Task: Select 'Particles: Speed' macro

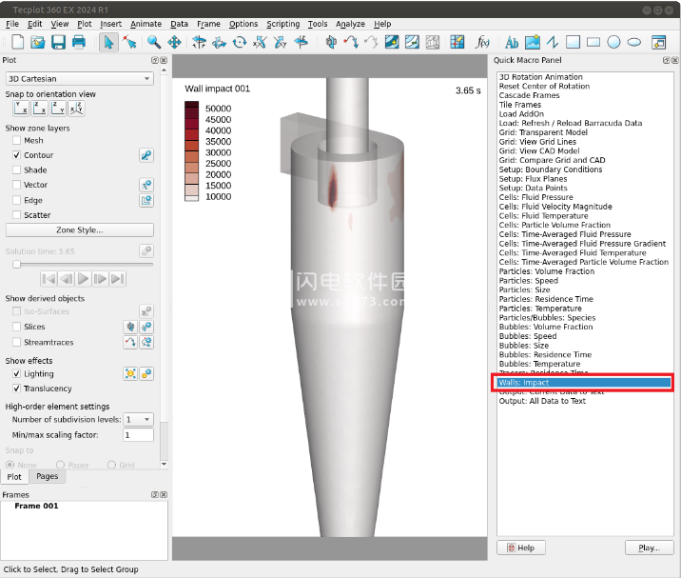Action: [529, 281]
